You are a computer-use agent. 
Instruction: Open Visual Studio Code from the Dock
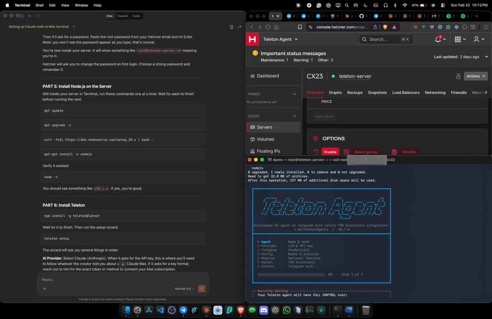coord(160,310)
